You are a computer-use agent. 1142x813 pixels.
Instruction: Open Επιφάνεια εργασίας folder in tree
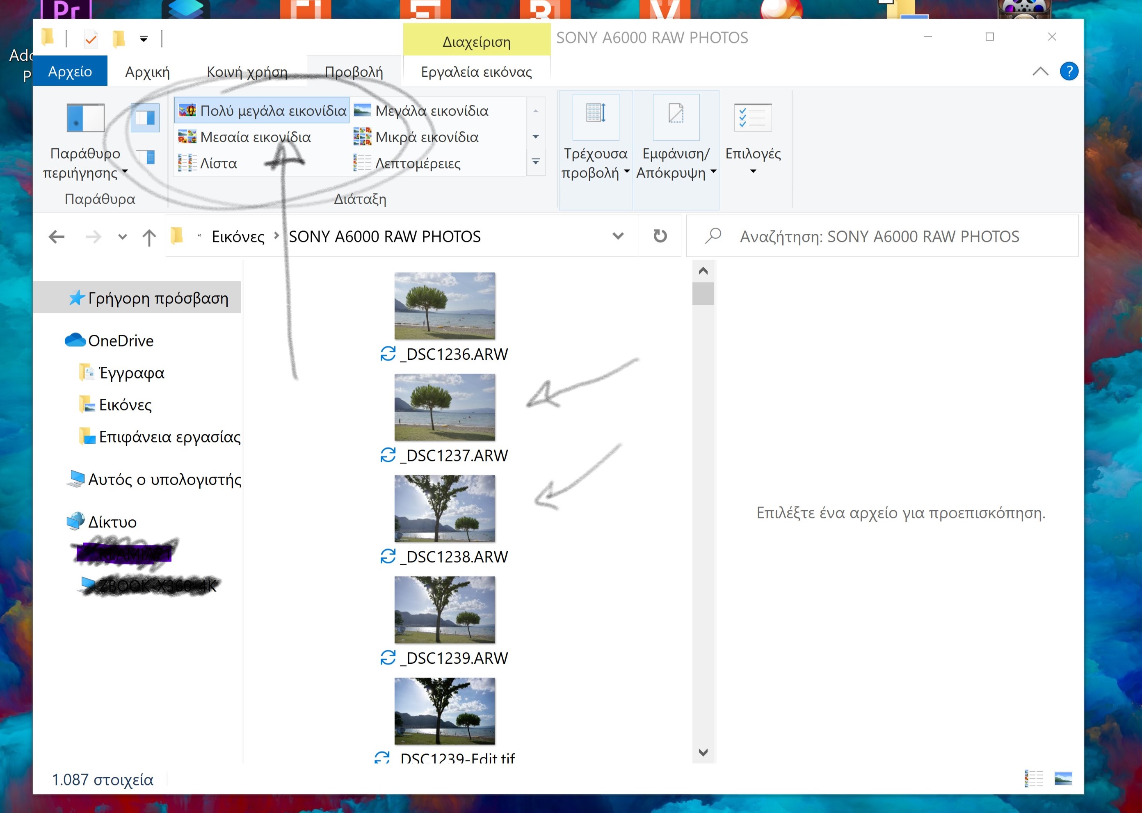[160, 436]
